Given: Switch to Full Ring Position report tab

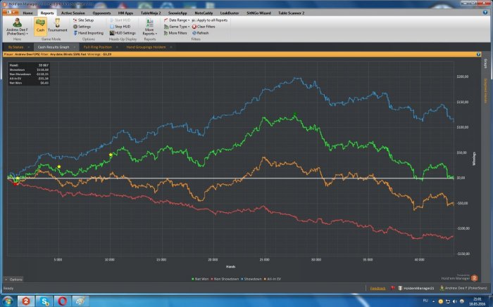Looking at the screenshot, I should pyautogui.click(x=97, y=47).
